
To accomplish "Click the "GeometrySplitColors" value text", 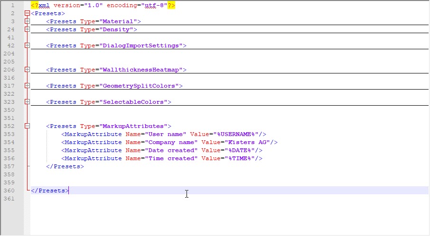I will tap(139, 86).
